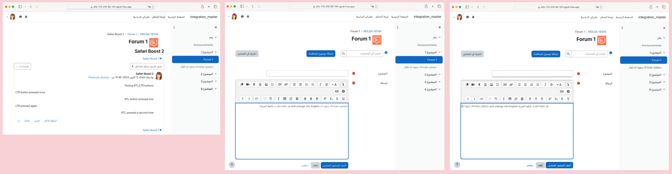This screenshot has width=672, height=174.
Task: Click the record audio microphone icon in the middle window
Action: click(254, 84)
